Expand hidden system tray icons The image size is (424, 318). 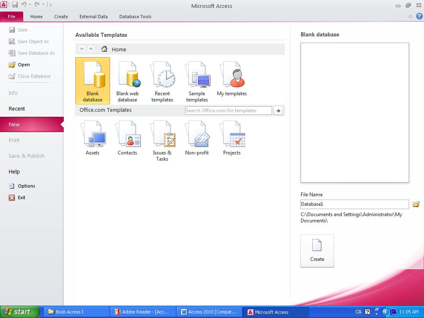tap(385, 312)
